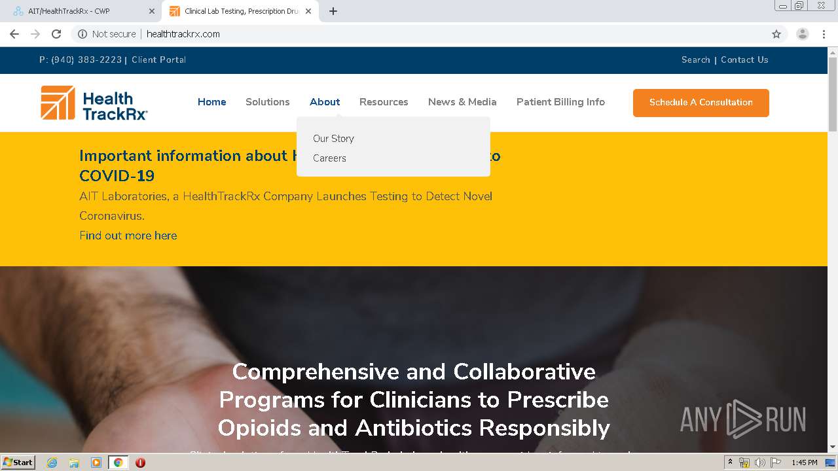Reload the page with the refresh icon
Image resolution: width=838 pixels, height=471 pixels.
point(56,34)
